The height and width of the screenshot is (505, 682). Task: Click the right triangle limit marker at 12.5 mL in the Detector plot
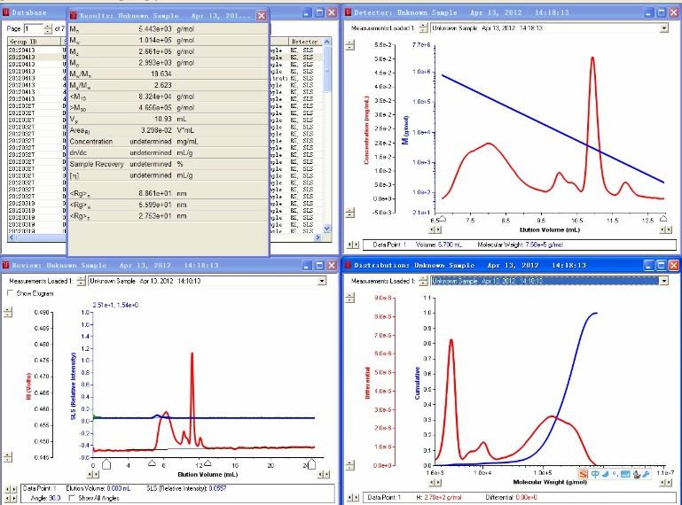(663, 218)
